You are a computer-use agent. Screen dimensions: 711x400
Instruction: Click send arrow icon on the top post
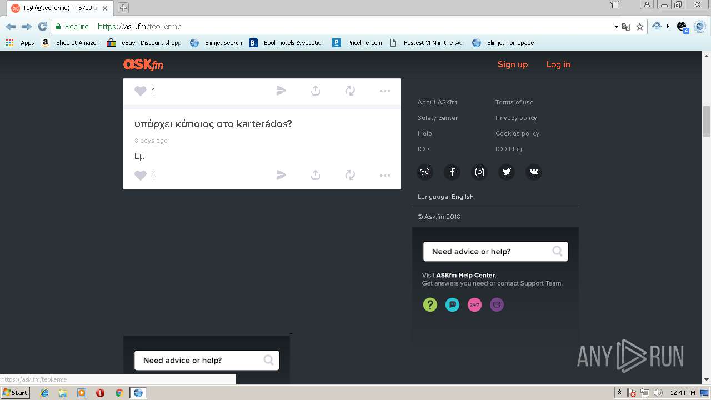coord(281,91)
